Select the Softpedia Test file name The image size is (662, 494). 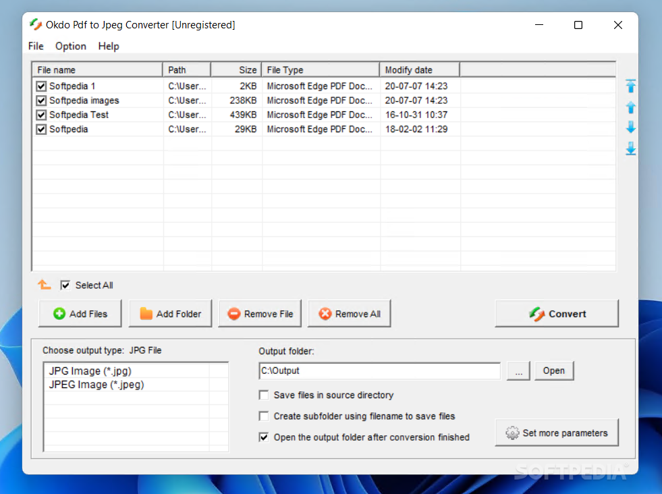(x=79, y=115)
